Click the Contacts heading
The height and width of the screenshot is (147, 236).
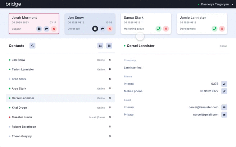pyautogui.click(x=17, y=46)
